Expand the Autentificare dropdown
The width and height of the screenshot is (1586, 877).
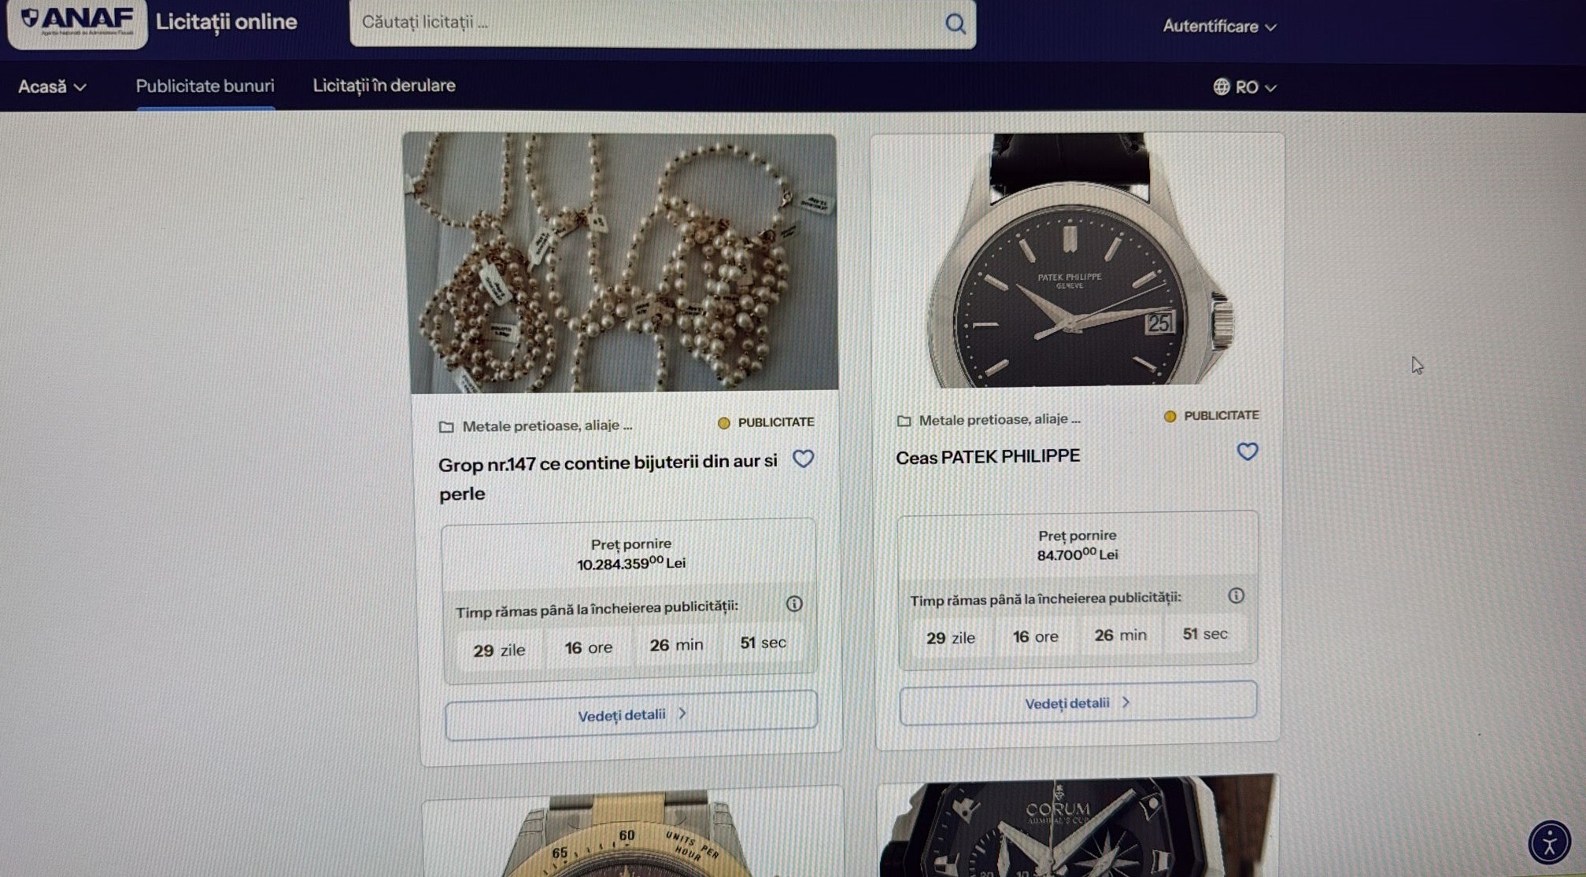click(x=1219, y=27)
